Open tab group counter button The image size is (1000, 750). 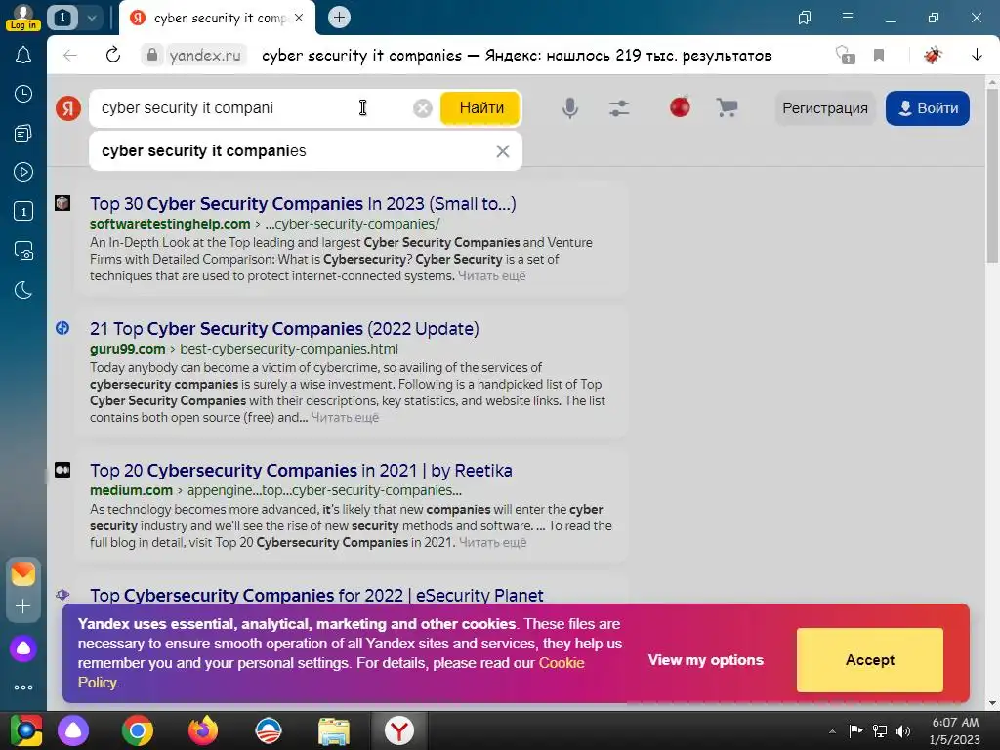coord(62,18)
